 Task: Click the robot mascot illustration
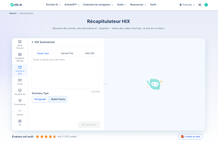coord(155,84)
